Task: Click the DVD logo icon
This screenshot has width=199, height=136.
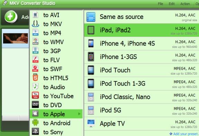Action: click(x=35, y=105)
